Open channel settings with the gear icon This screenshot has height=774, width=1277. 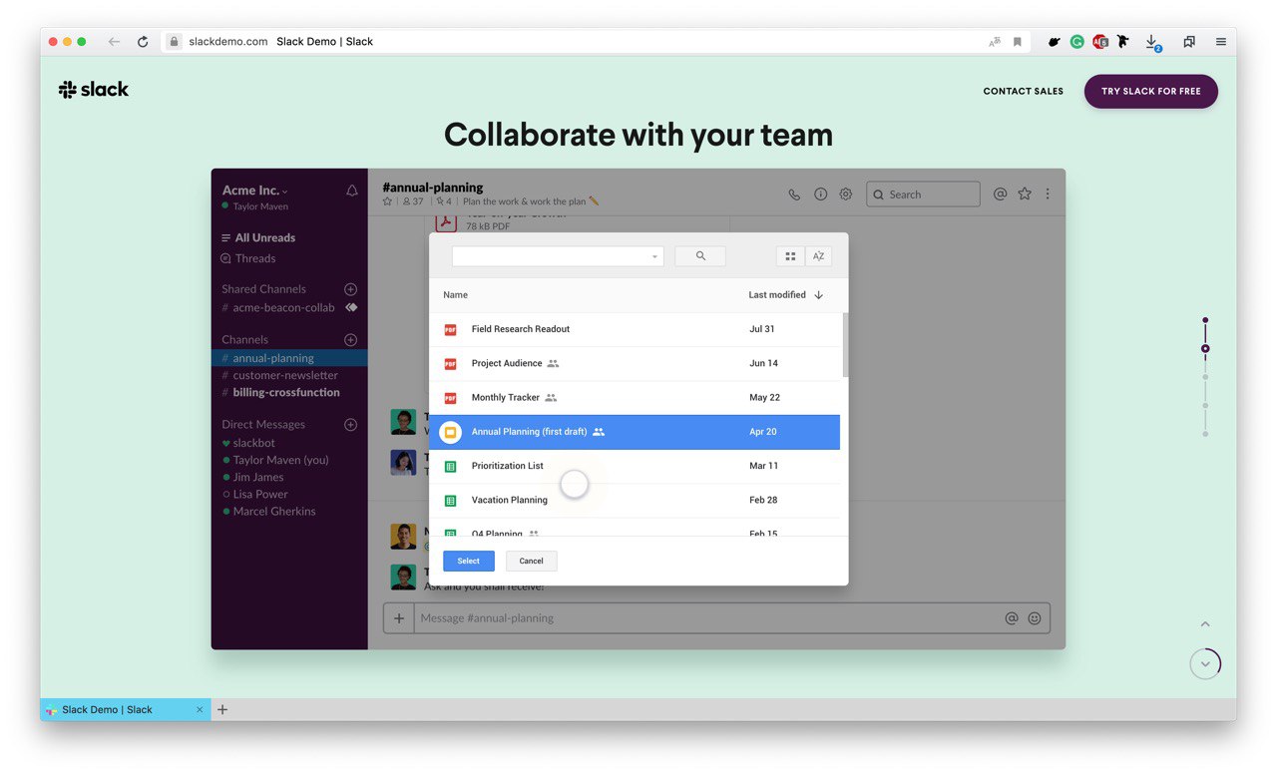[x=845, y=194]
